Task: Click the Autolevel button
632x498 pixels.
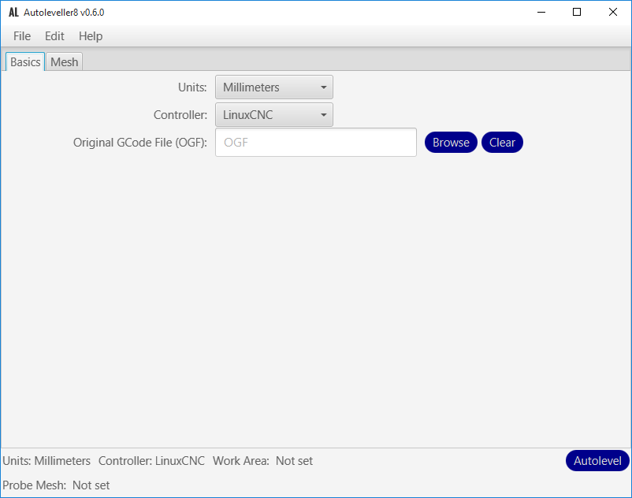Action: click(x=597, y=461)
